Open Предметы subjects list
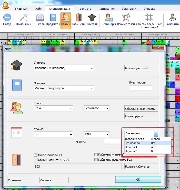 (53, 18)
